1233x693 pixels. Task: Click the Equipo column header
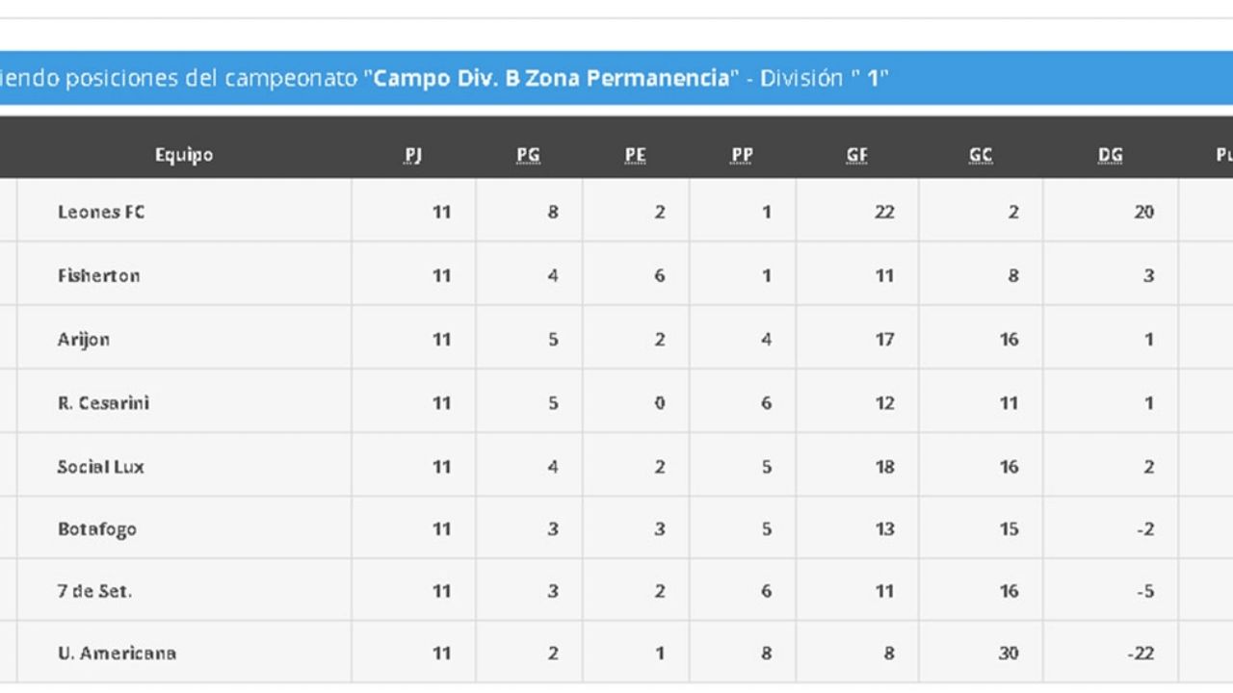click(x=183, y=155)
